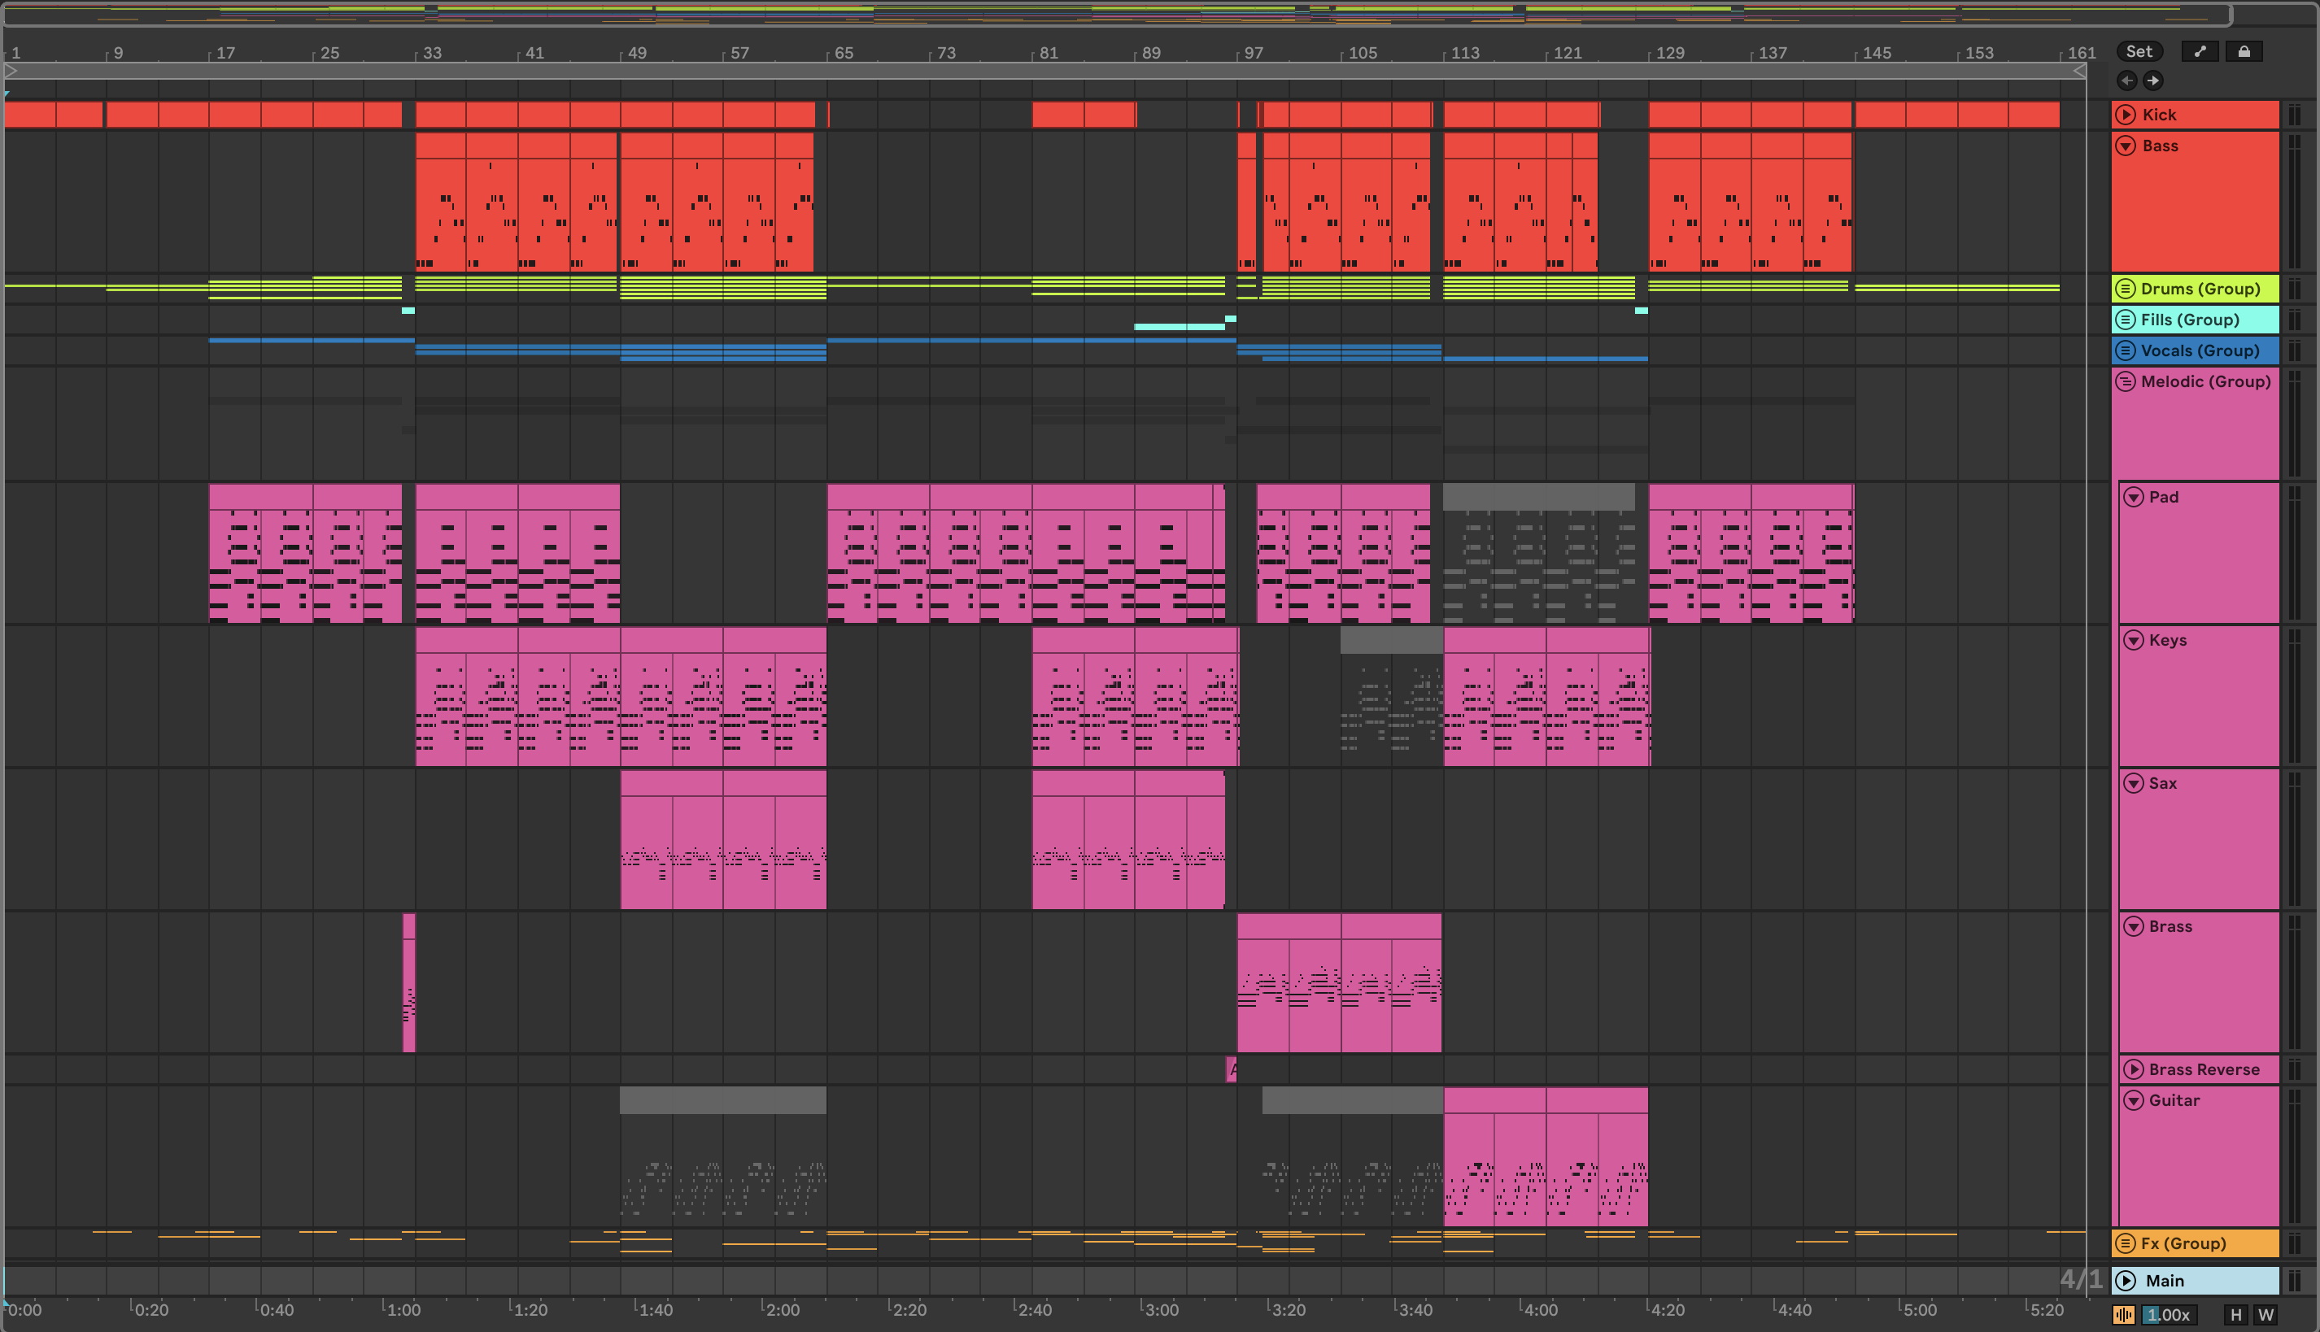This screenshot has height=1332, width=2320.
Task: Click the Set locator button
Action: point(2139,52)
